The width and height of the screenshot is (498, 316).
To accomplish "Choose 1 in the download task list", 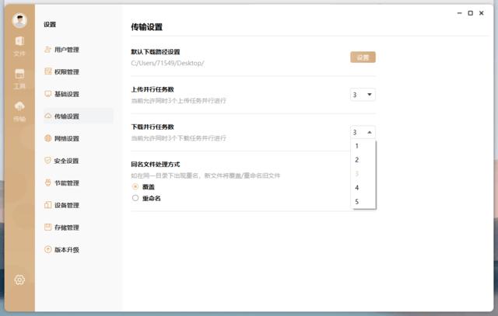I will pyautogui.click(x=363, y=146).
